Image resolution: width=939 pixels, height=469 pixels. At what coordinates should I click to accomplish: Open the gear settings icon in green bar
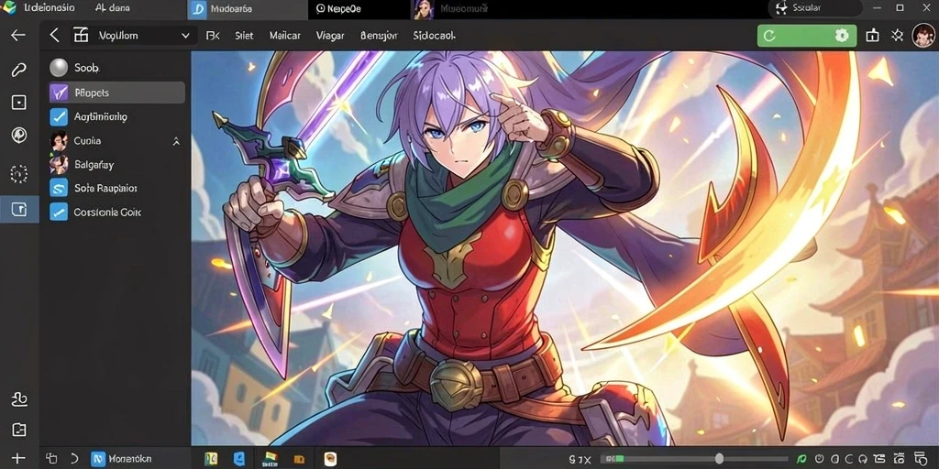842,36
